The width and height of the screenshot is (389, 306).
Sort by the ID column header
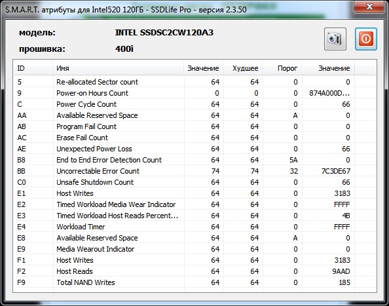(33, 68)
